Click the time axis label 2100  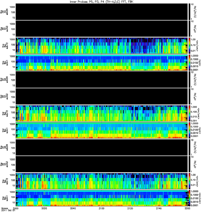point(101,208)
